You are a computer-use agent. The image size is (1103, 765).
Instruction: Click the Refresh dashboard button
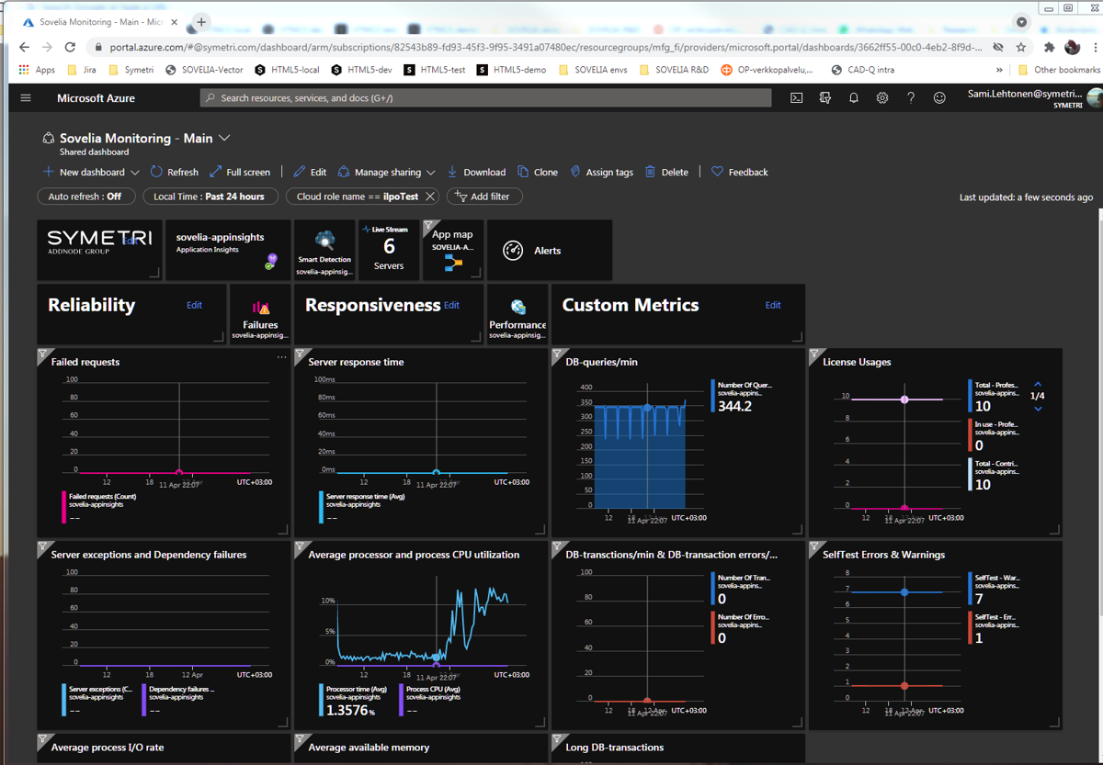(174, 172)
